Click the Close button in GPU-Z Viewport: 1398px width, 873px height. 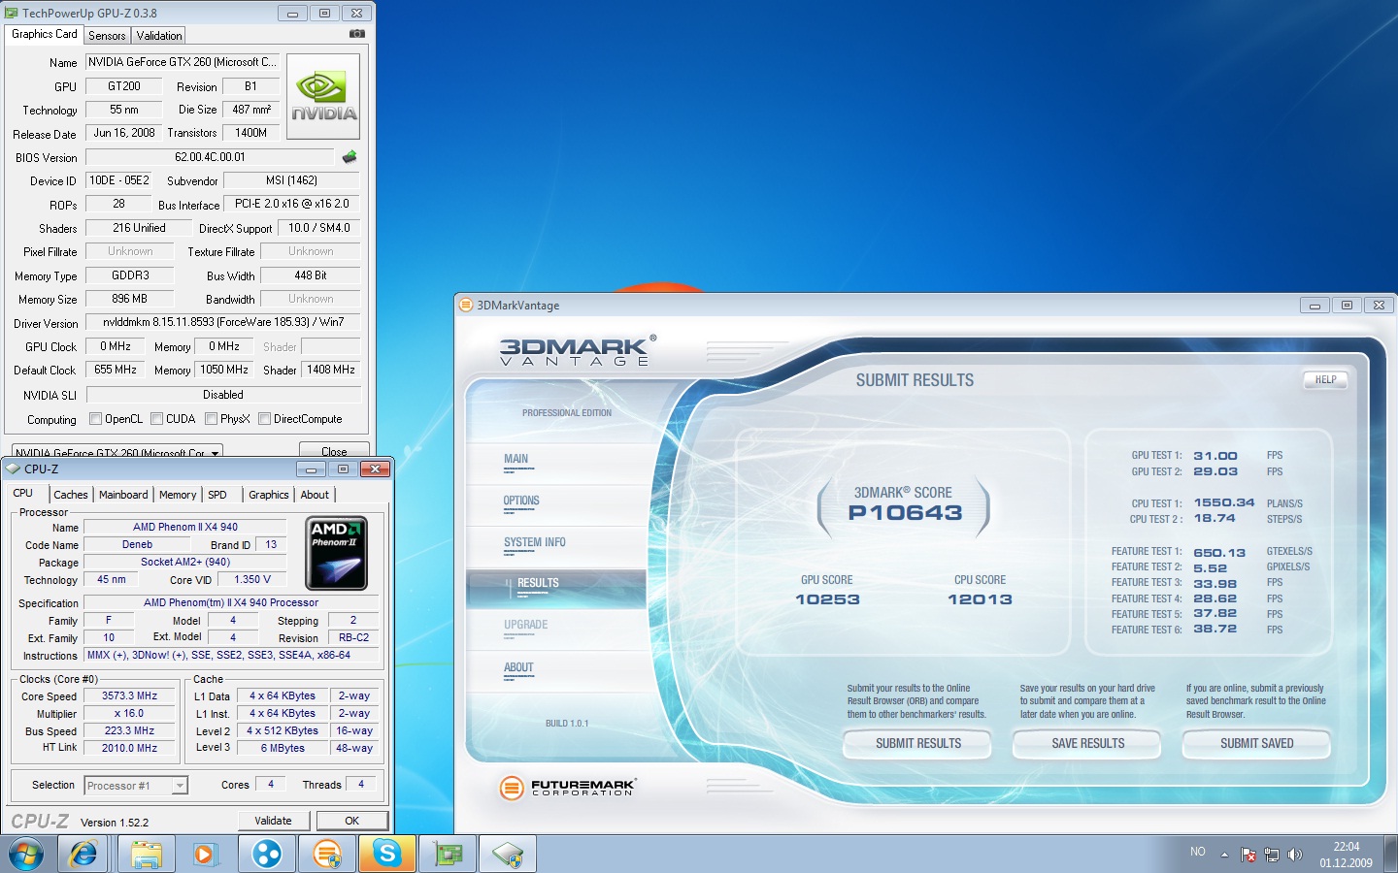pyautogui.click(x=334, y=450)
